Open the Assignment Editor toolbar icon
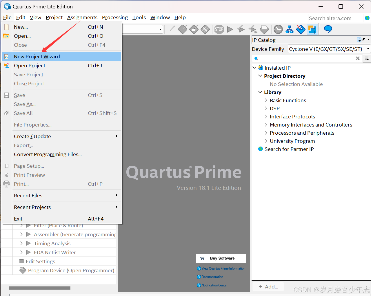This screenshot has height=296, width=371. [183, 29]
